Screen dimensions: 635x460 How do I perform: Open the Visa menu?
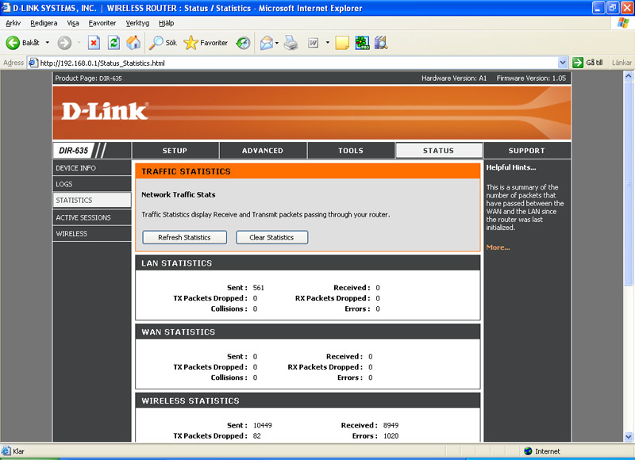[73, 23]
